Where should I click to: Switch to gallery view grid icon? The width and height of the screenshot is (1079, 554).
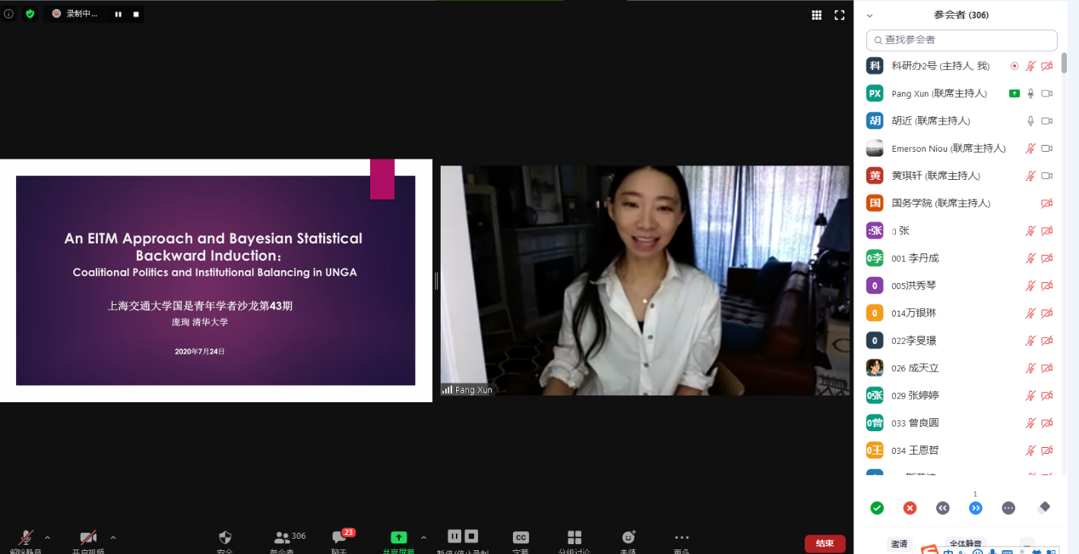click(817, 14)
